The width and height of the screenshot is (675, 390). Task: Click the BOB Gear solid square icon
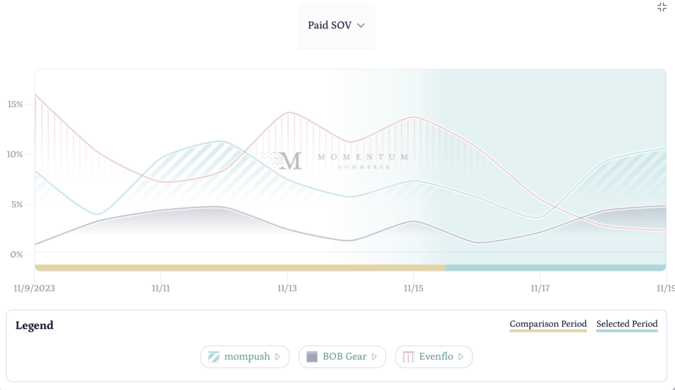311,356
